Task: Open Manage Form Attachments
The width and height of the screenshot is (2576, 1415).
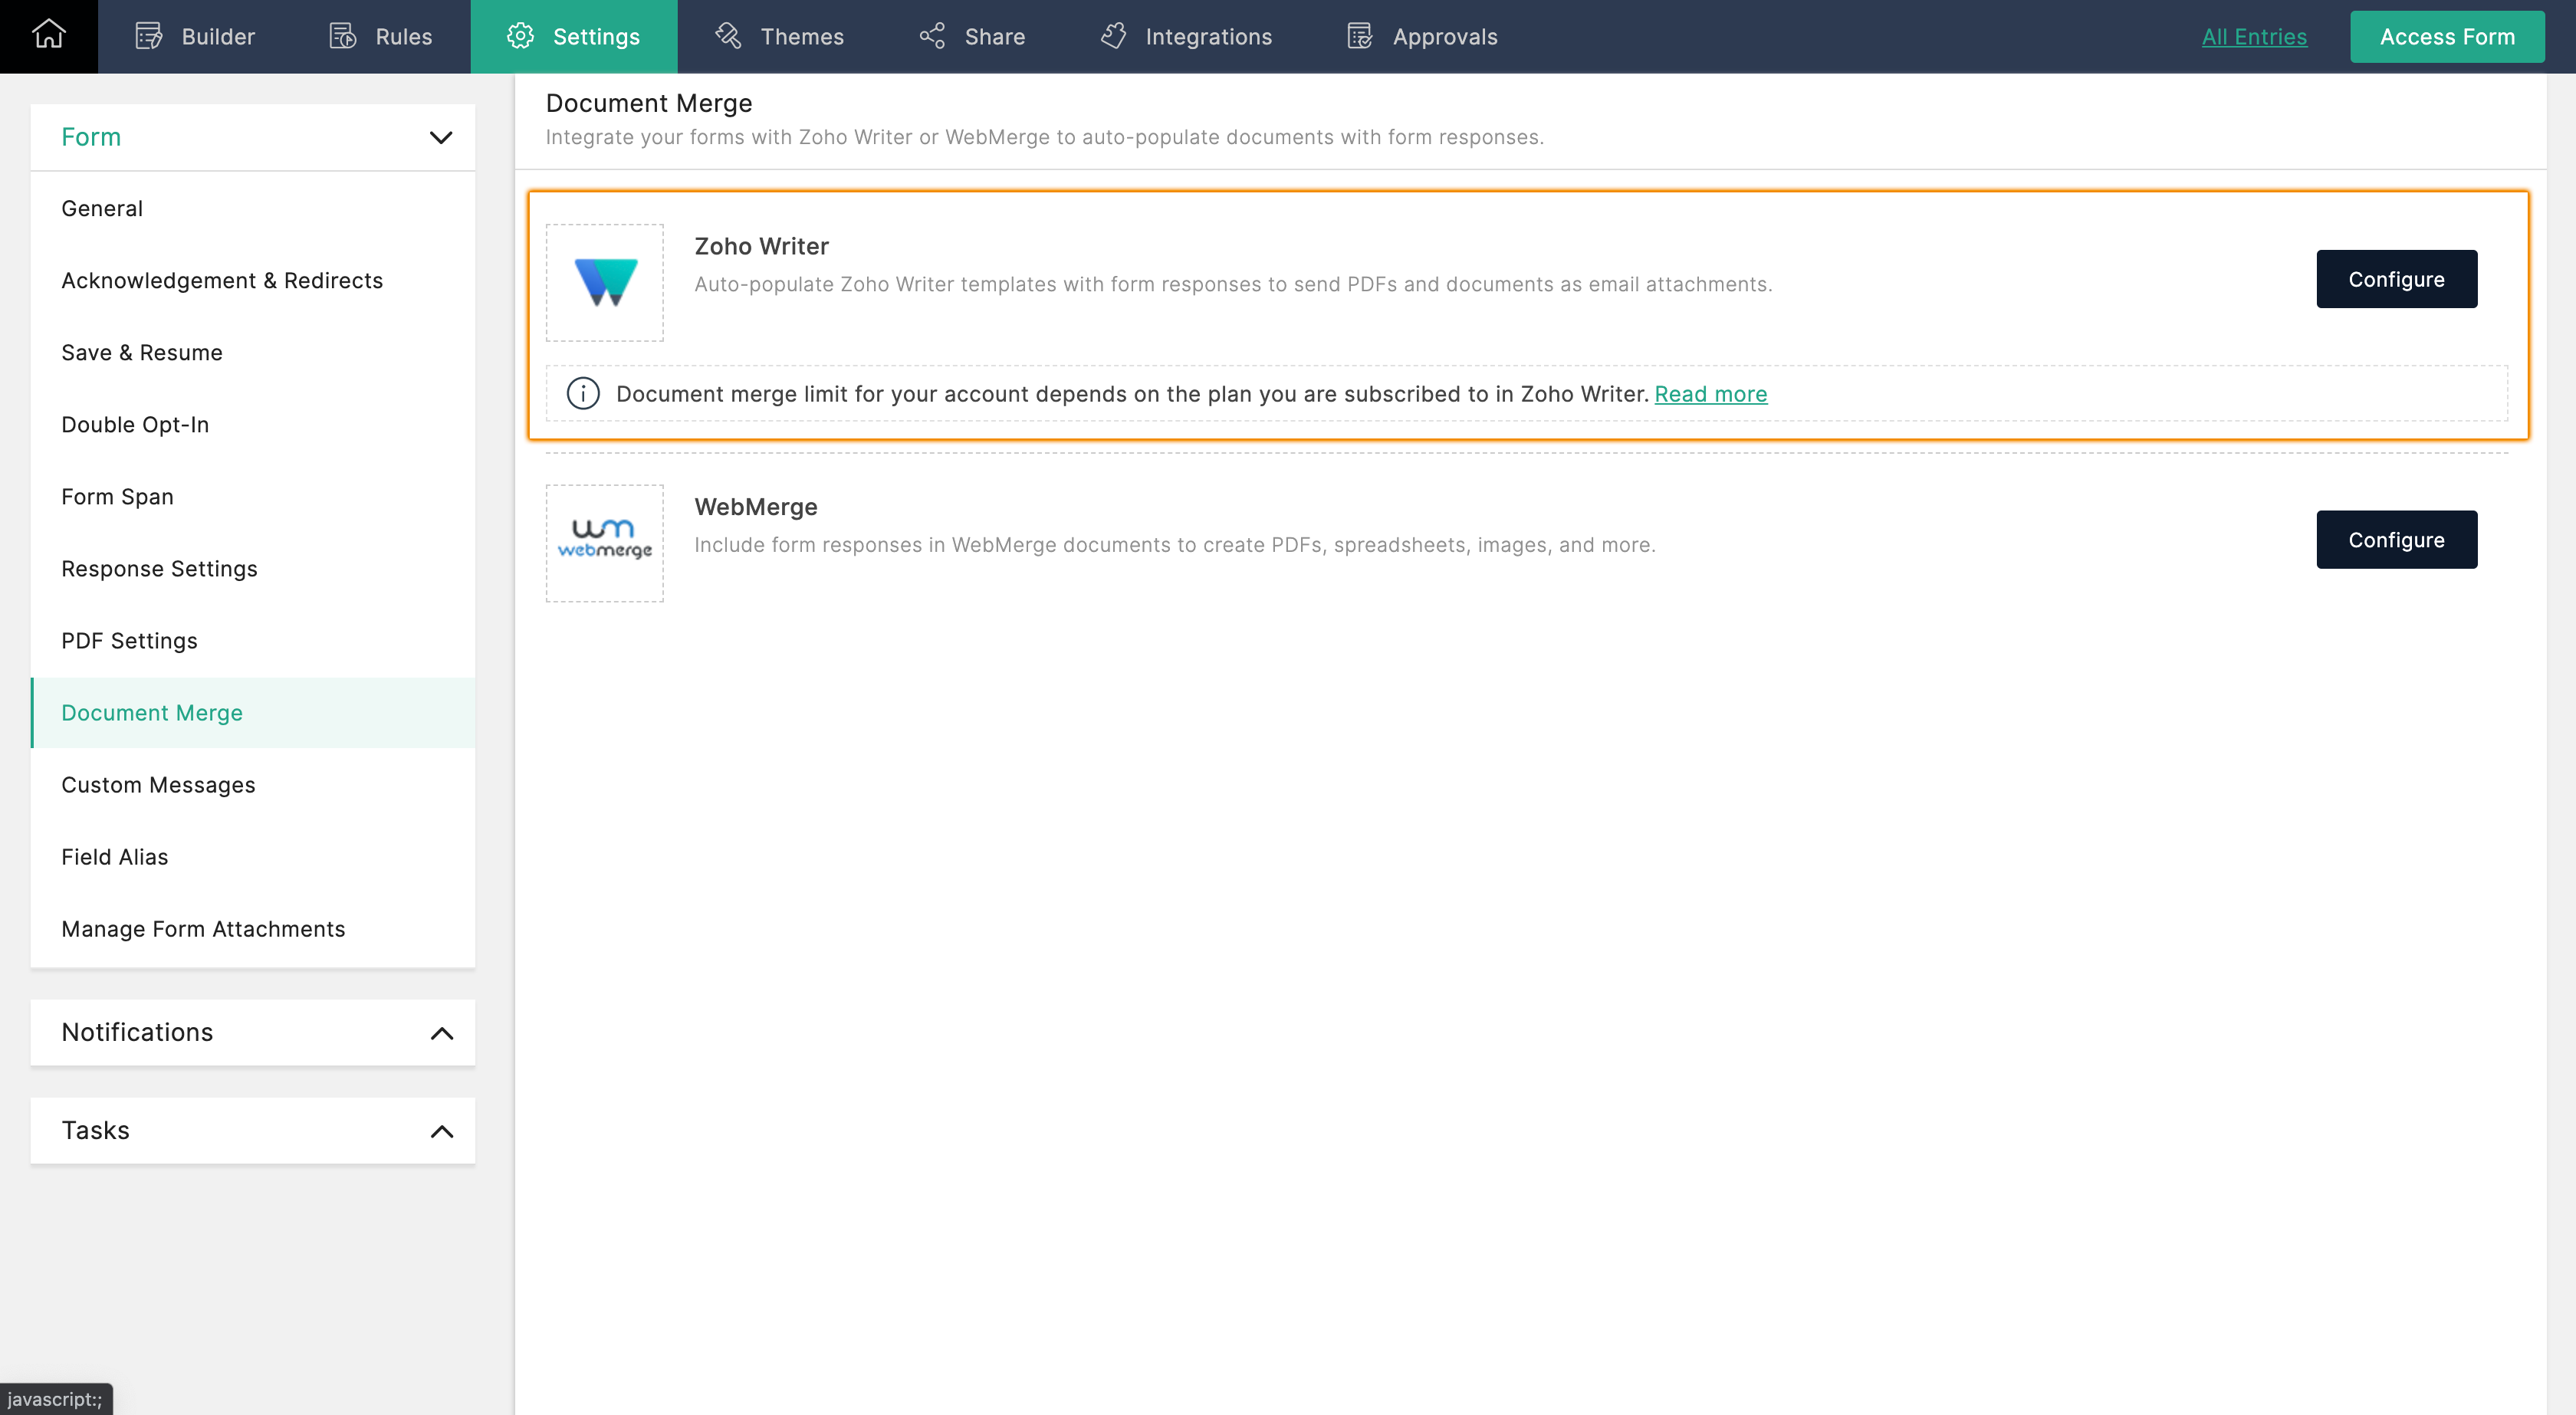Action: point(252,928)
